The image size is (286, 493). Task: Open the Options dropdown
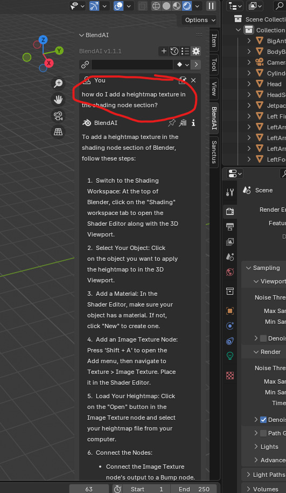199,20
